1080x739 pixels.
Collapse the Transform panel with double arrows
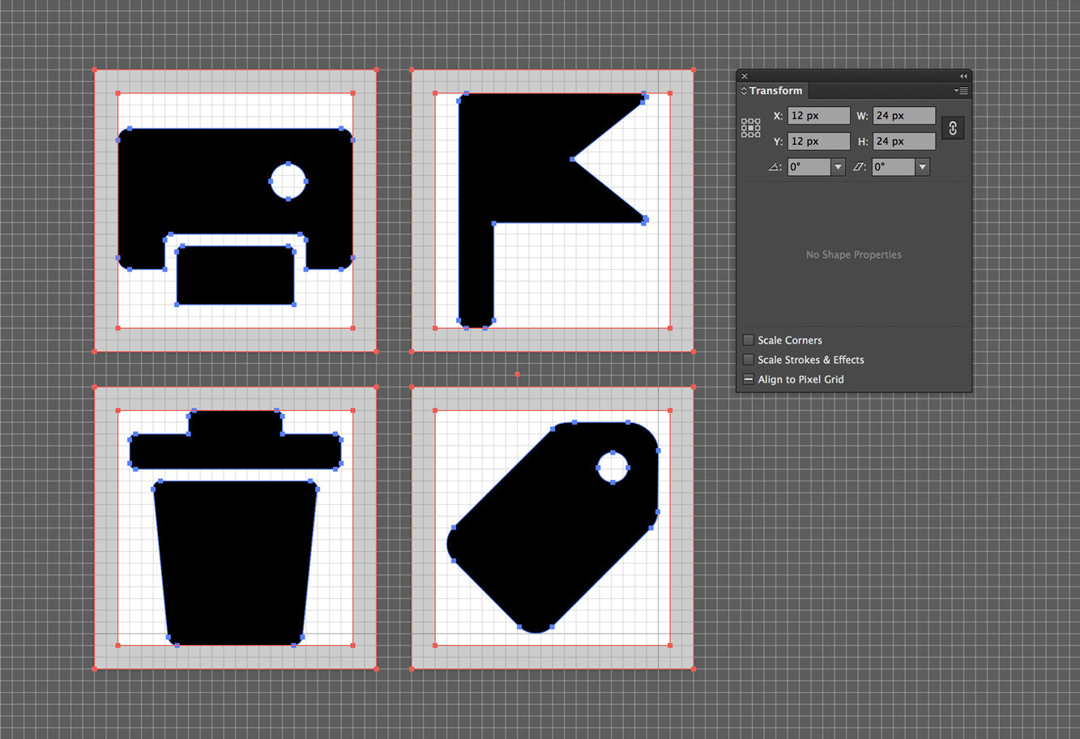click(x=963, y=76)
